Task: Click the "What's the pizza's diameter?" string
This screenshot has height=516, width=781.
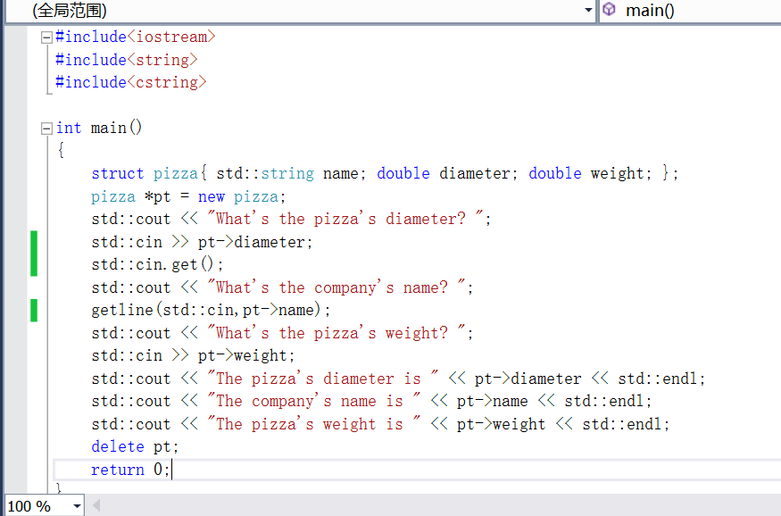Action: tap(345, 219)
